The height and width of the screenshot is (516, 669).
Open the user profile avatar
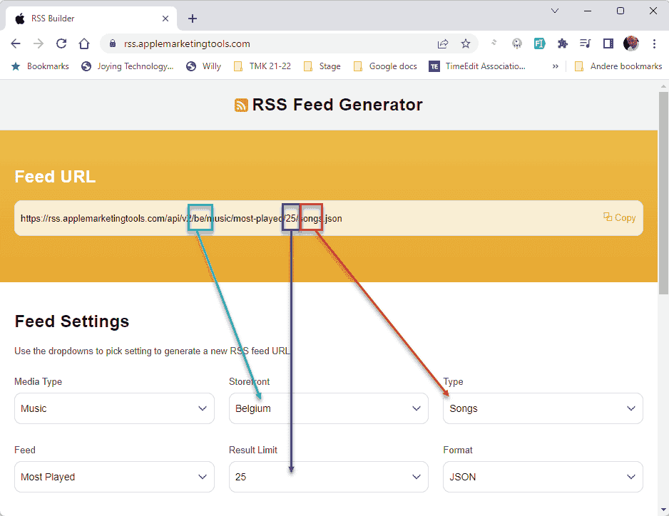pyautogui.click(x=631, y=43)
